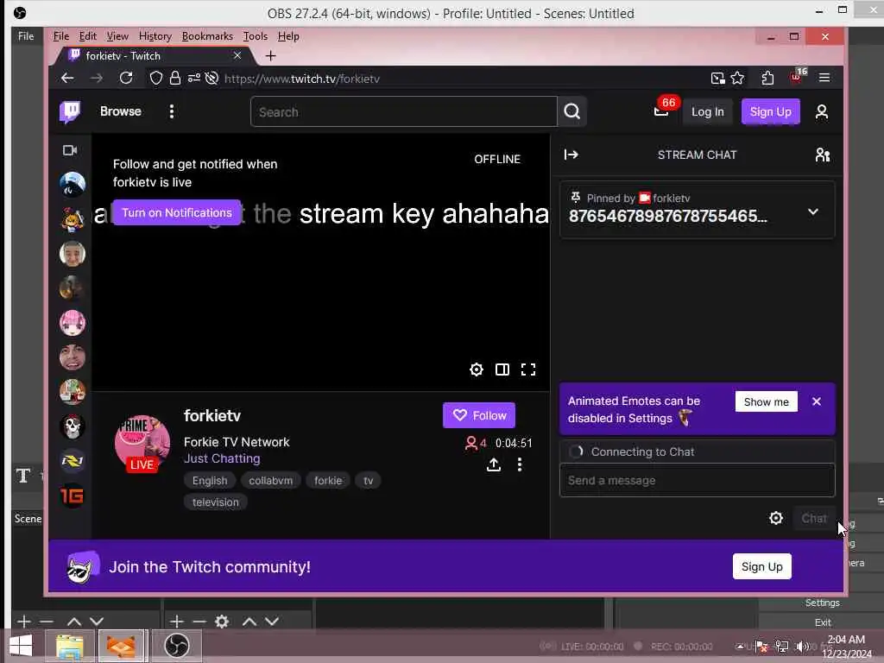The width and height of the screenshot is (884, 663).
Task: Click the OBS Settings button
Action: (822, 603)
